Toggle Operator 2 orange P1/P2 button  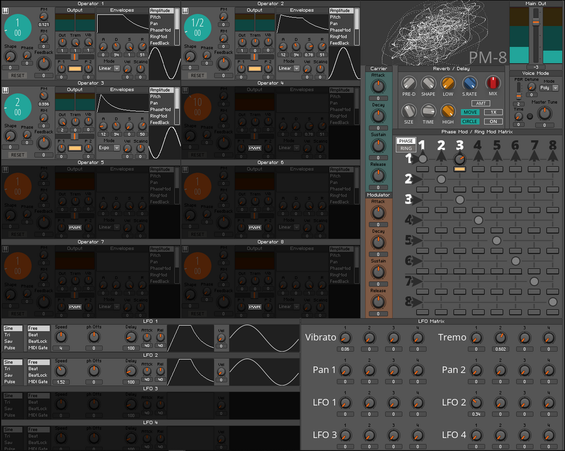click(255, 69)
